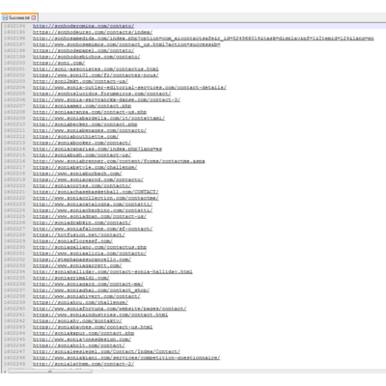
Task: Click the save icon on the Success.txt tab
Action: tap(5, 17)
